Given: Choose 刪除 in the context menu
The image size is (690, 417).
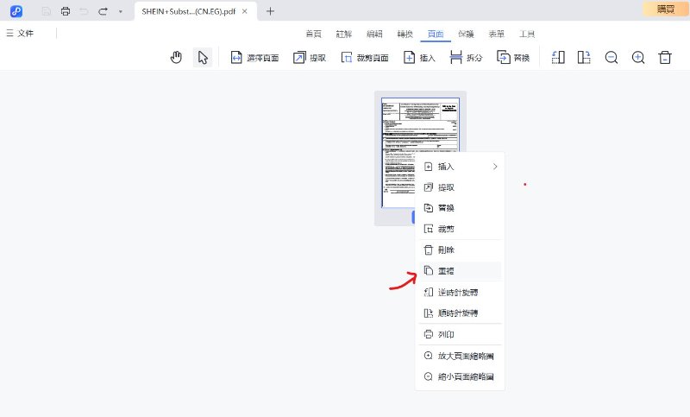Looking at the screenshot, I should point(460,250).
